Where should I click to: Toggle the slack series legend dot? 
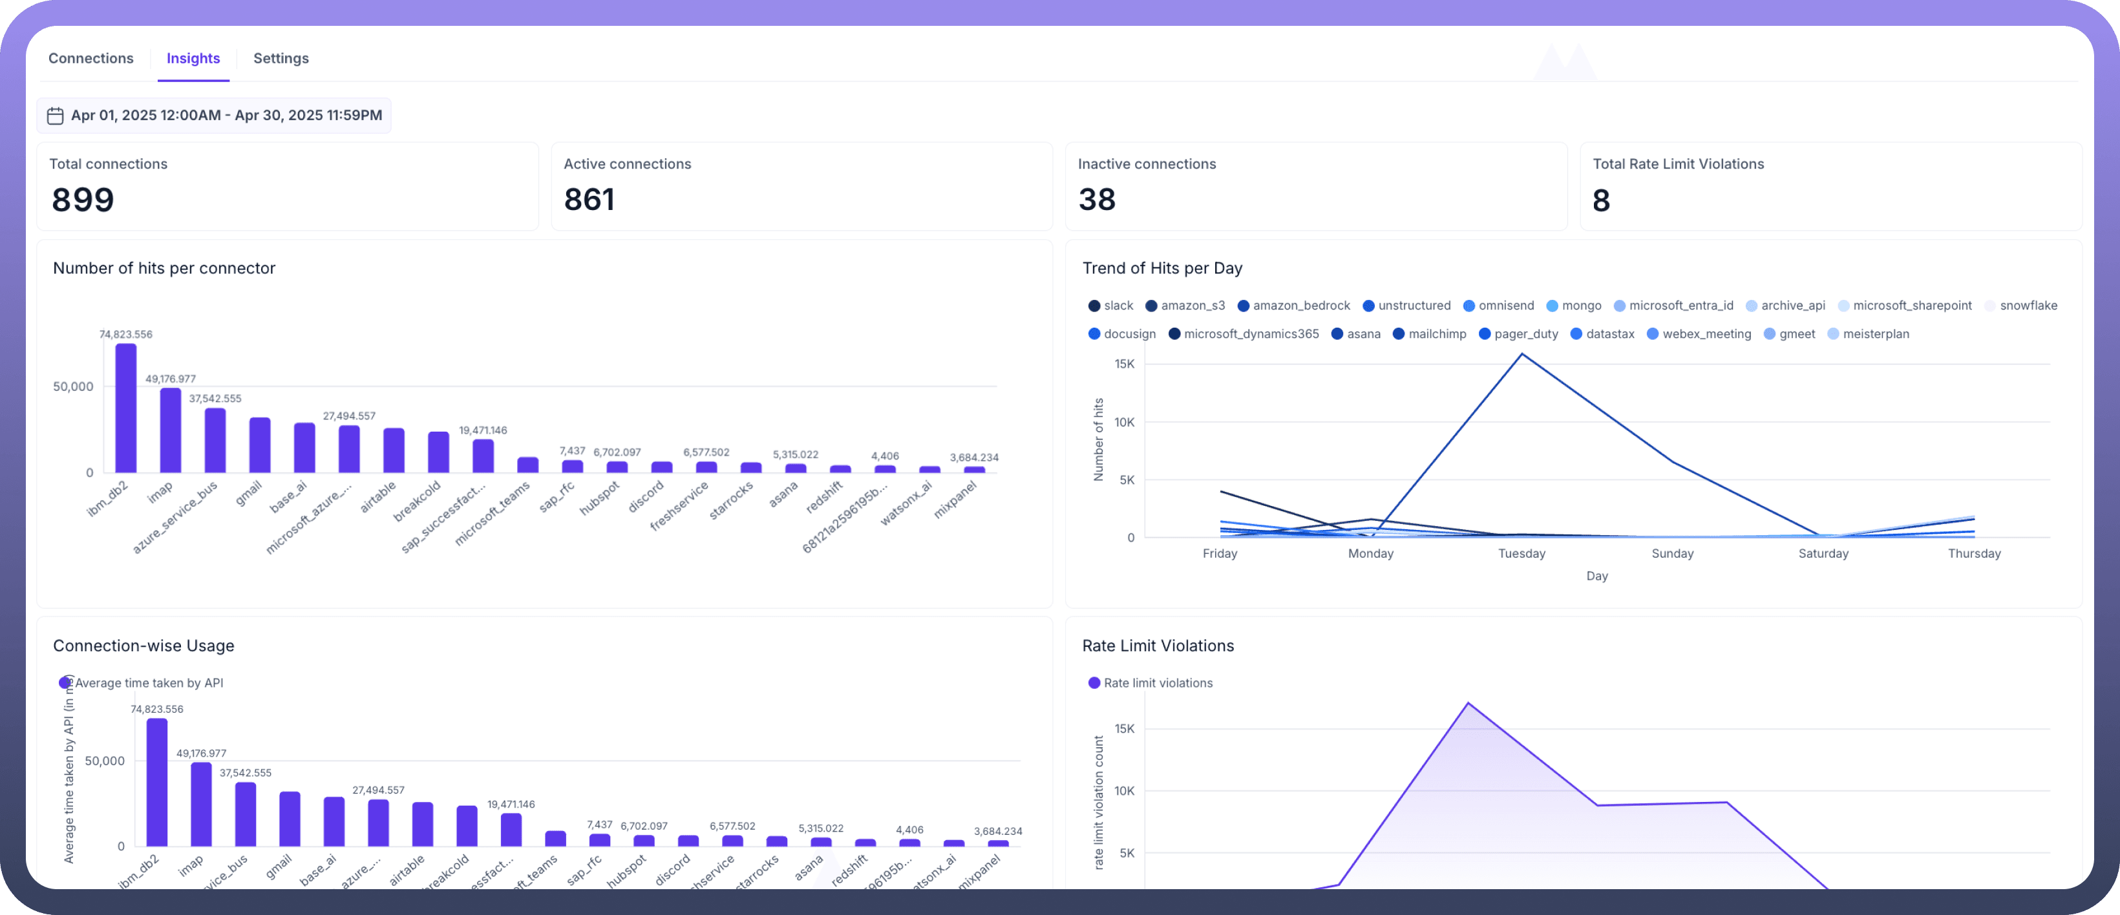[1094, 306]
